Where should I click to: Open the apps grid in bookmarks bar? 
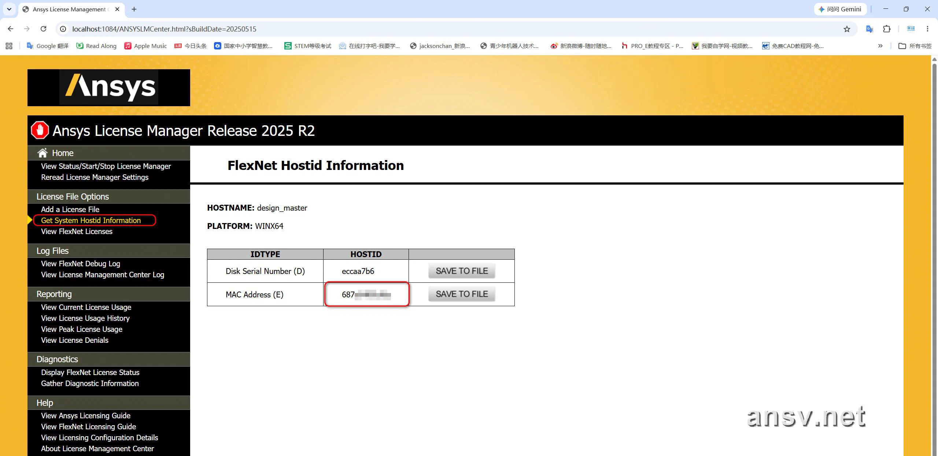coord(9,46)
